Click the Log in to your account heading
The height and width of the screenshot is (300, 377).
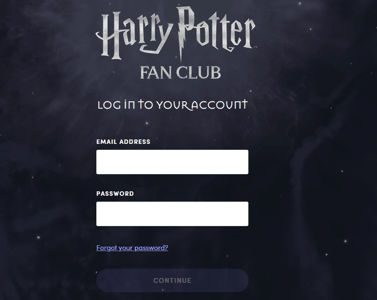173,105
